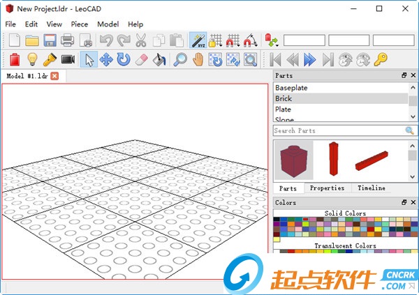419x295 pixels.
Task: Cut selection with scissors icon
Action: 141,40
